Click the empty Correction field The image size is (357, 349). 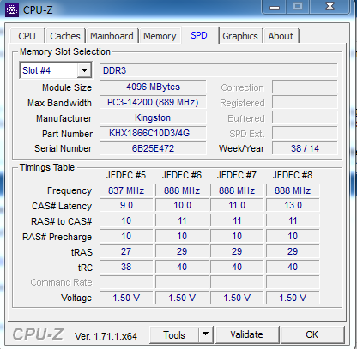305,87
